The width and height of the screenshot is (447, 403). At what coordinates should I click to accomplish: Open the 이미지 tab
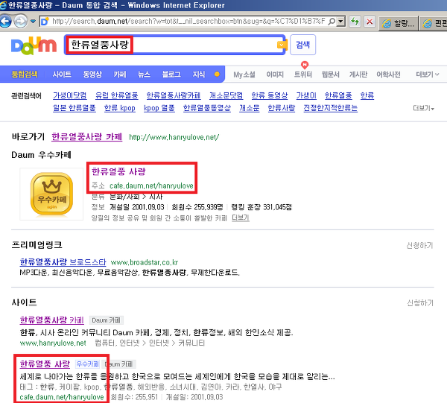(275, 74)
